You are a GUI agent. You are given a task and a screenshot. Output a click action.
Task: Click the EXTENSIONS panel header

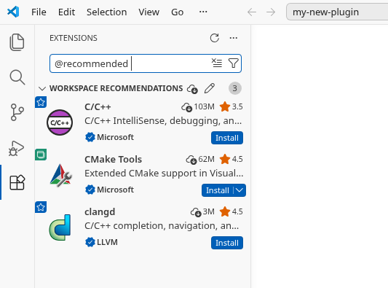pyautogui.click(x=74, y=38)
